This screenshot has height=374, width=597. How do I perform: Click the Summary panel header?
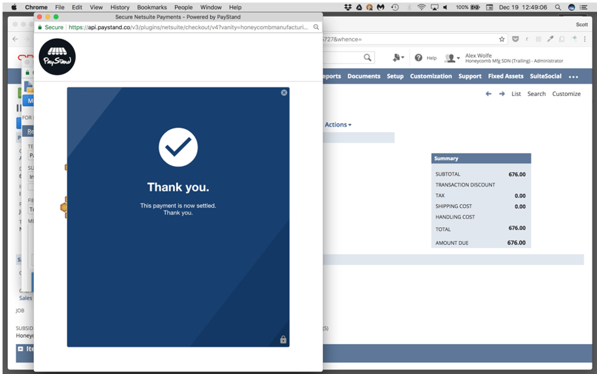tap(481, 158)
